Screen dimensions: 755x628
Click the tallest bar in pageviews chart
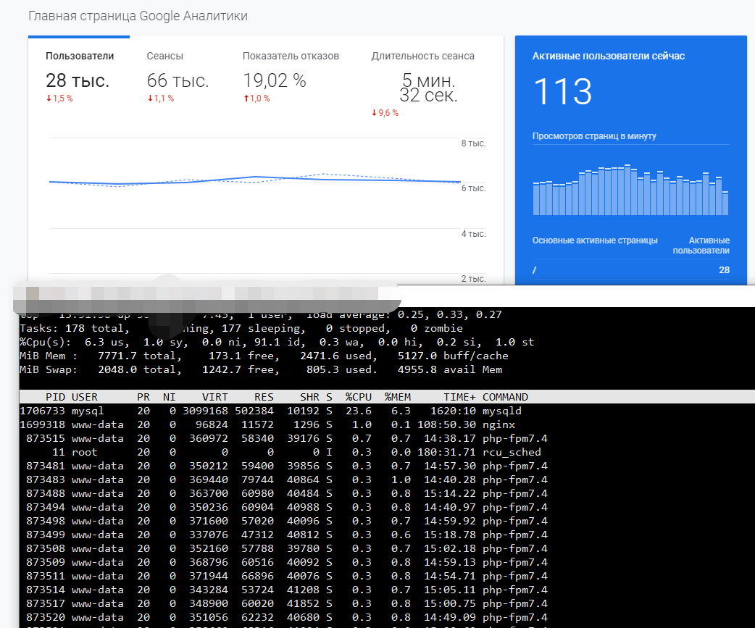tap(627, 190)
